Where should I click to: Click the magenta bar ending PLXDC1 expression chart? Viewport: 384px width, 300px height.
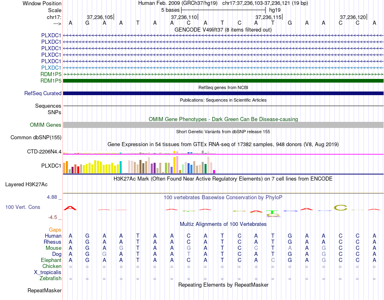(214, 172)
